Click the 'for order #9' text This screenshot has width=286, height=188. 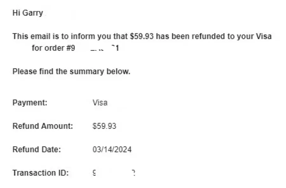point(53,48)
